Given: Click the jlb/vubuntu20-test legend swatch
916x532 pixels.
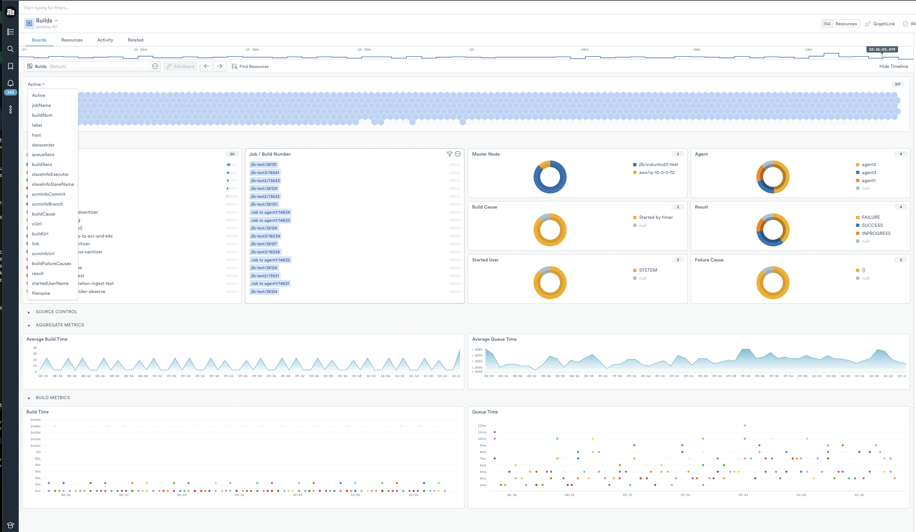Looking at the screenshot, I should (x=635, y=165).
